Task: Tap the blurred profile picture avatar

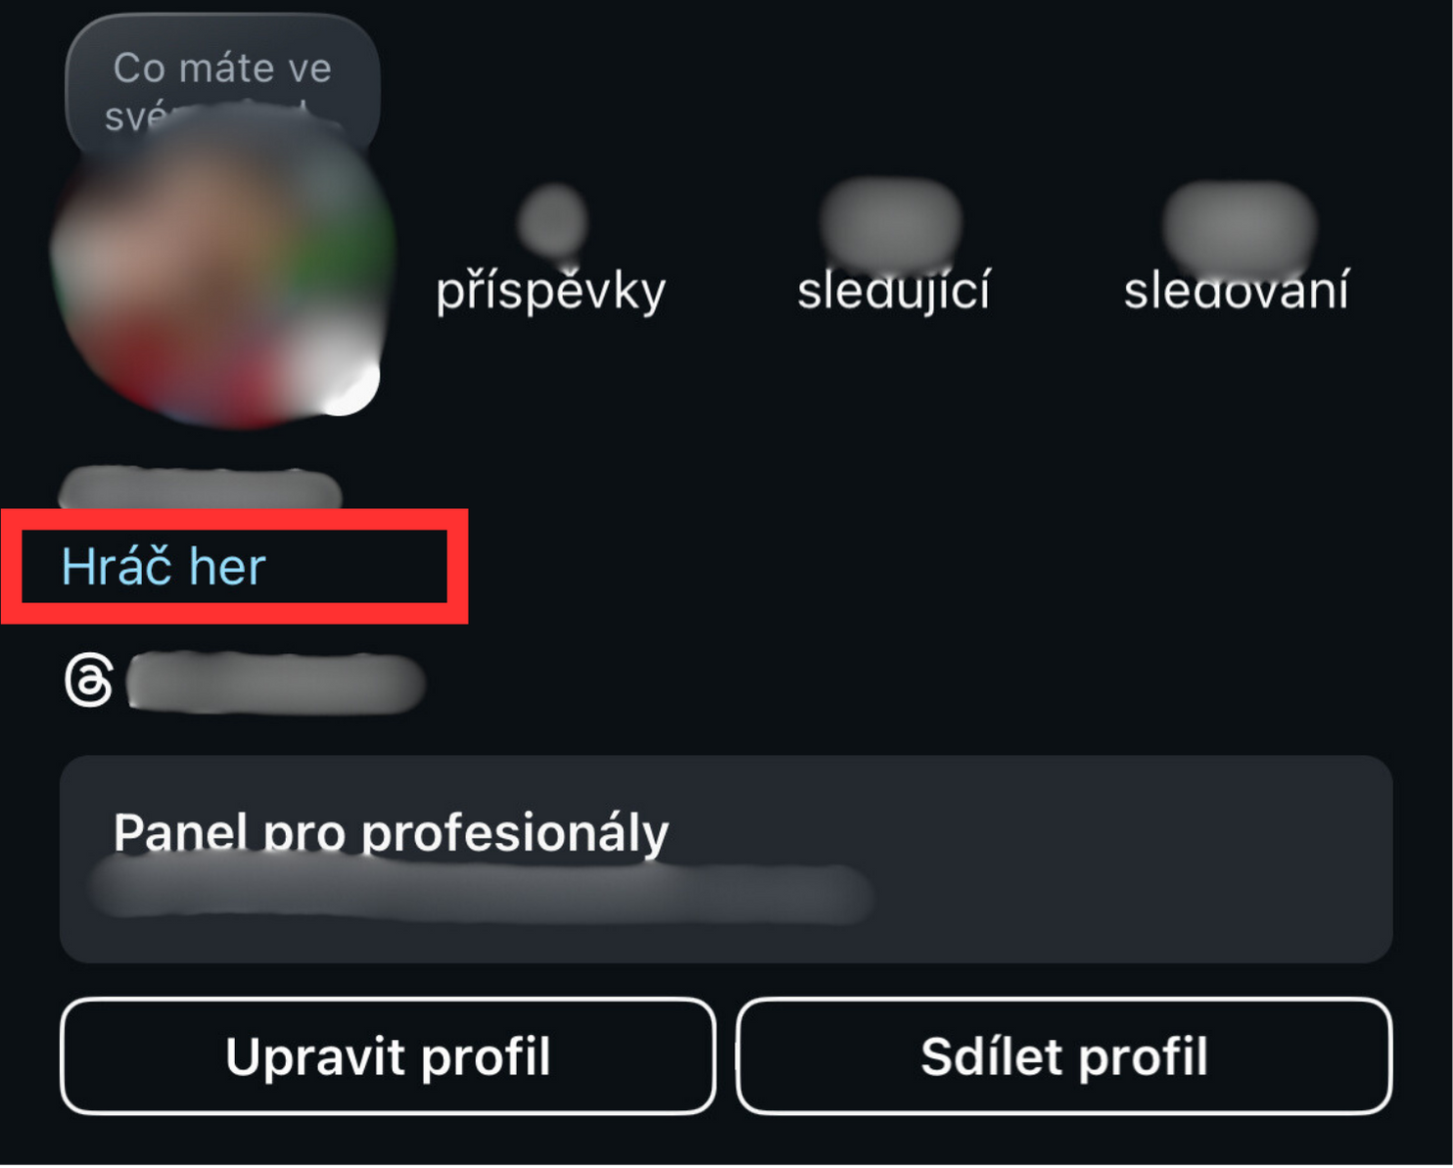Action: coord(222,274)
